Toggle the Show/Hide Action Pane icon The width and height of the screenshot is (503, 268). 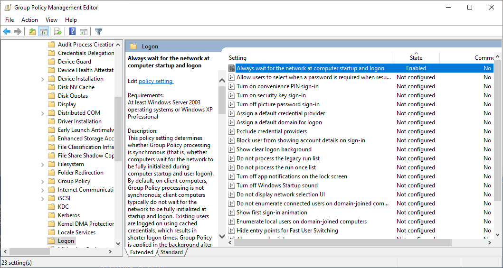click(84, 32)
